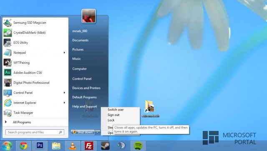Open Computer from Start menu
The image size is (267, 151).
click(80, 69)
